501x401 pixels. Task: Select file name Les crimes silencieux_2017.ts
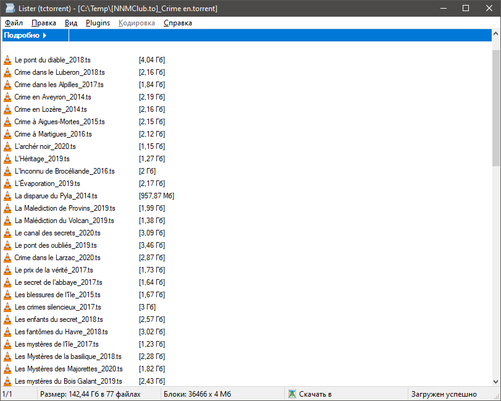(58, 307)
